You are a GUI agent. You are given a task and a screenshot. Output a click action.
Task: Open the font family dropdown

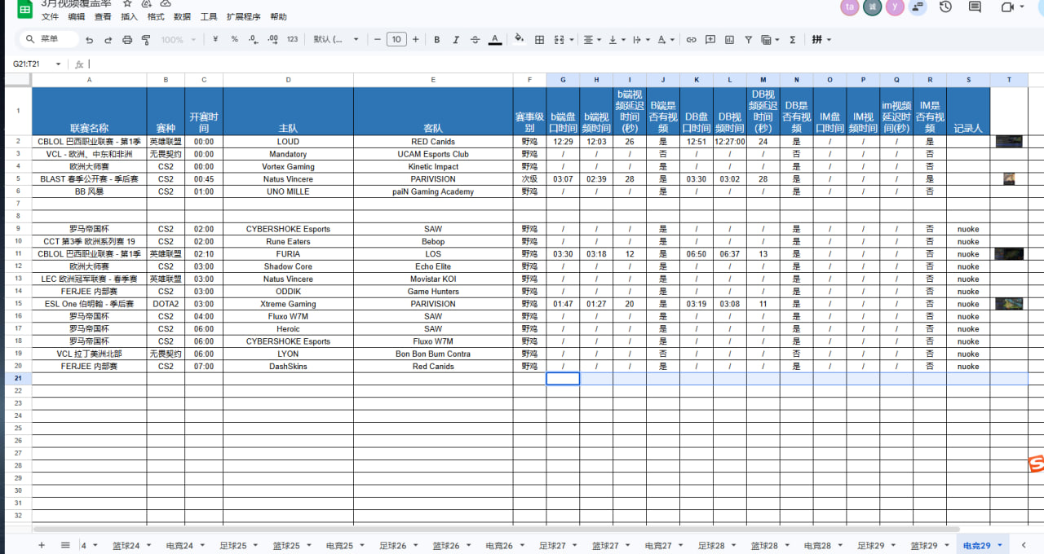[x=336, y=39]
